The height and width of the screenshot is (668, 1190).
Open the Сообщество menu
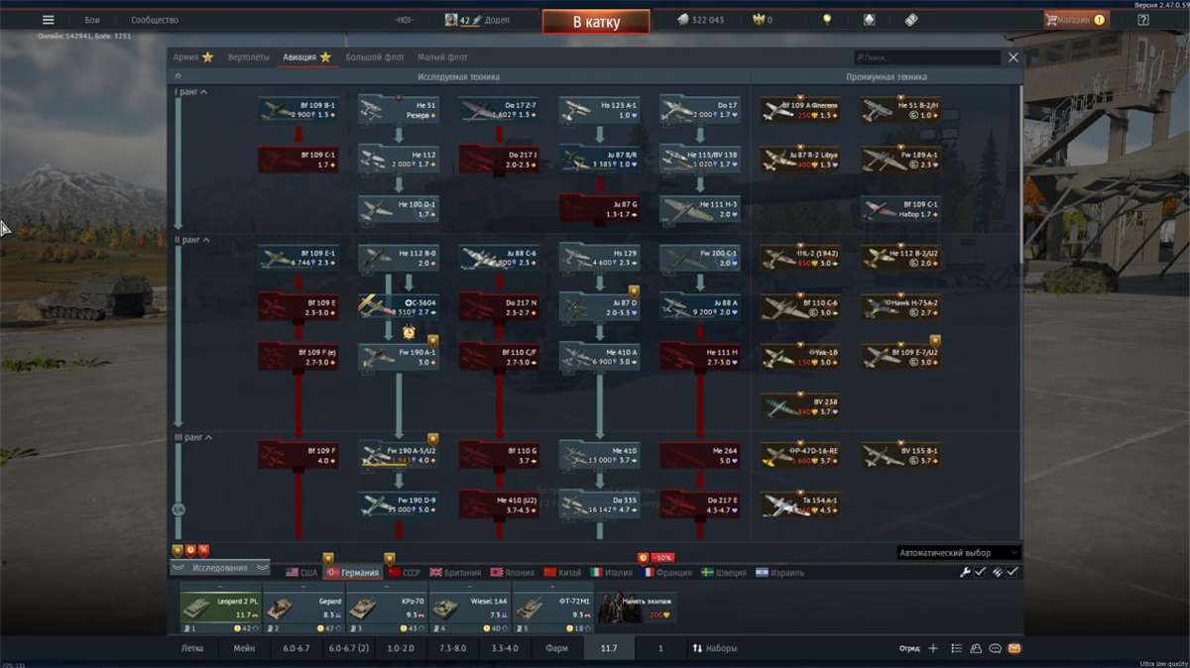pos(155,20)
